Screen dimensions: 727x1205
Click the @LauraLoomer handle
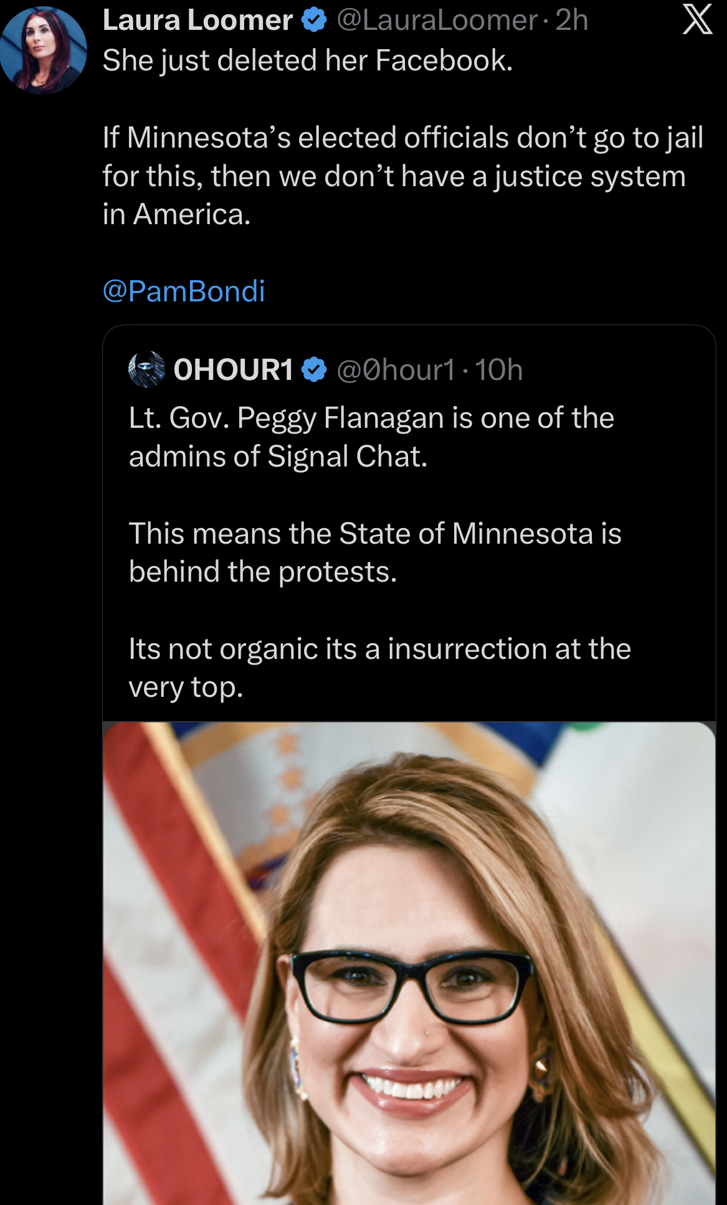click(437, 21)
